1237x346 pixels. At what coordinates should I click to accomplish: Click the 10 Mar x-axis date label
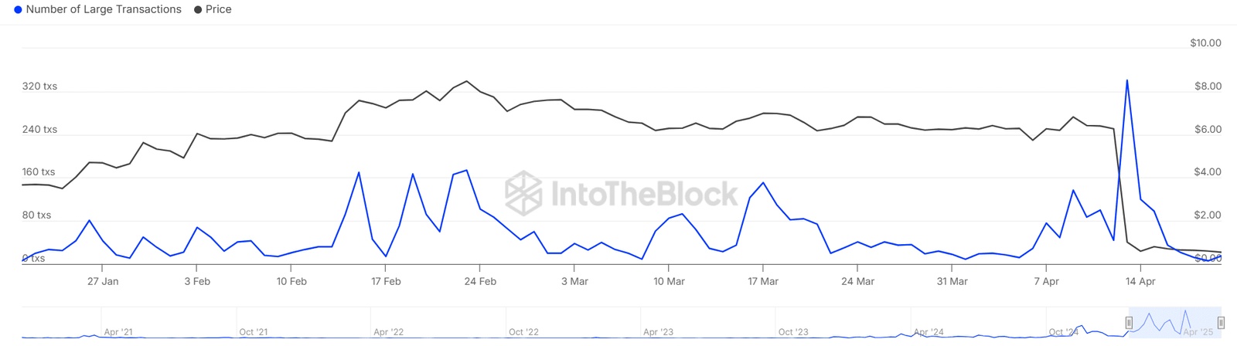point(669,282)
